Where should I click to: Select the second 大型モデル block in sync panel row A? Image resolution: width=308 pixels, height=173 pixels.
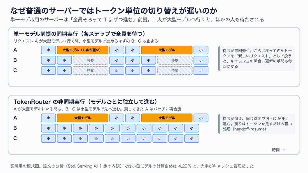coord(167,50)
